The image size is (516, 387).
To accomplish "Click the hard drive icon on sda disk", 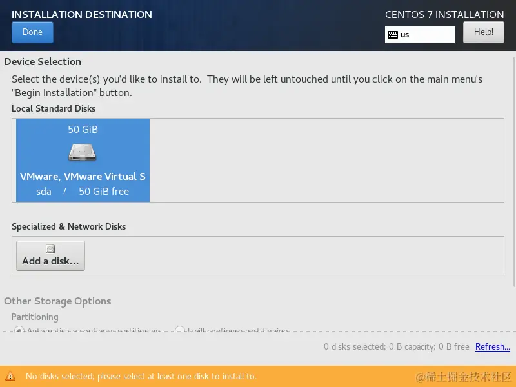I will tap(83, 152).
